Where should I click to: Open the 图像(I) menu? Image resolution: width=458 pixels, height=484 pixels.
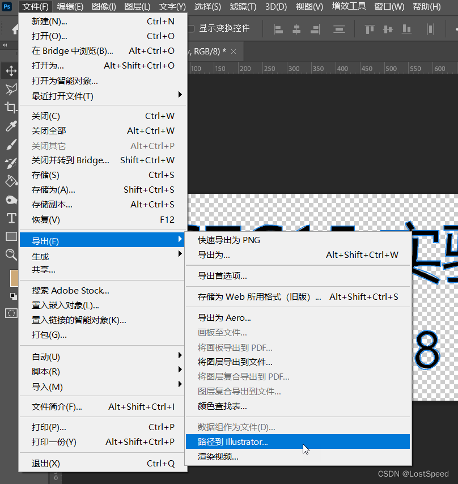point(104,6)
